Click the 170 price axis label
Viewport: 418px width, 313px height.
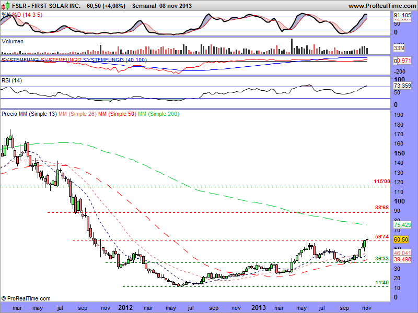point(399,134)
